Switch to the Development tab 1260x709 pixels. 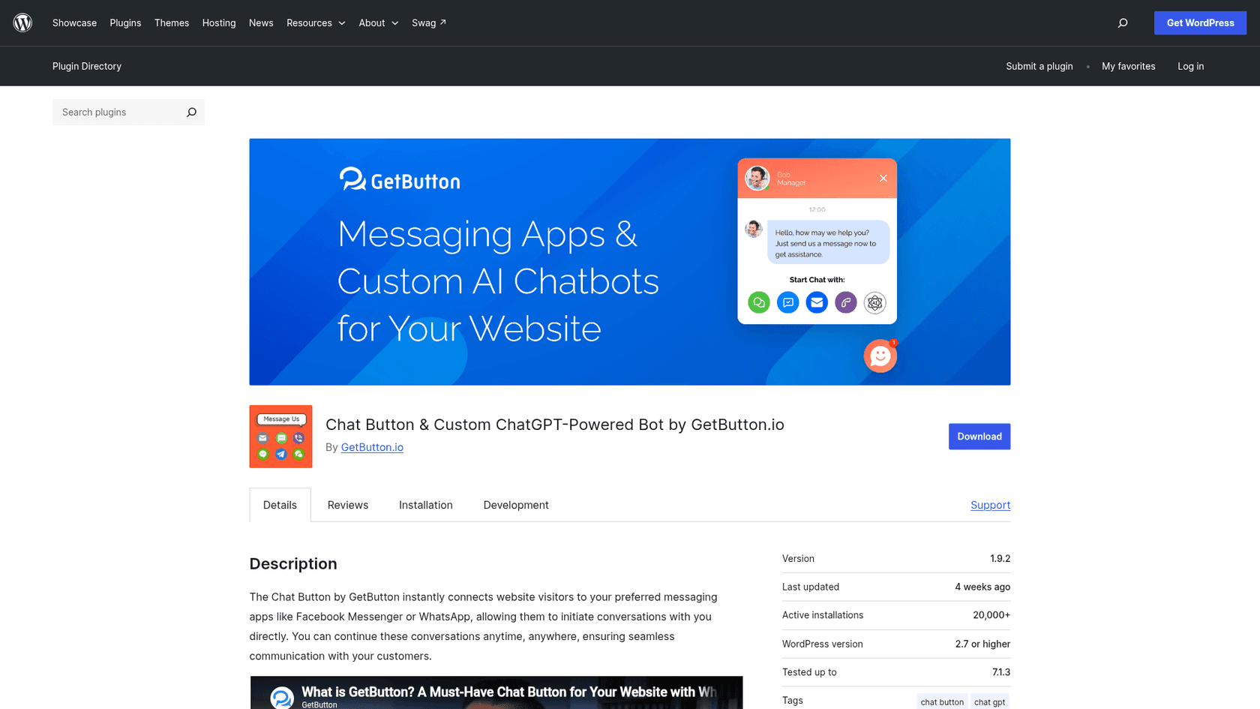516,505
